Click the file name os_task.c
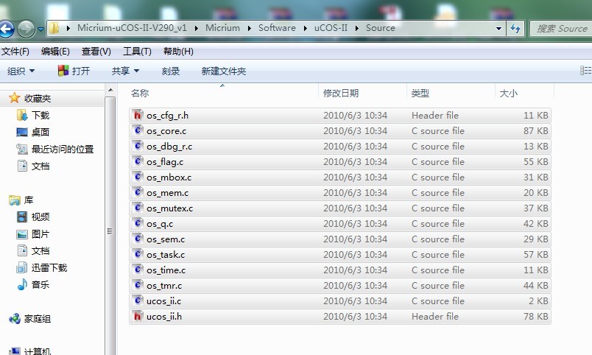This screenshot has height=355, width=592. pos(166,255)
